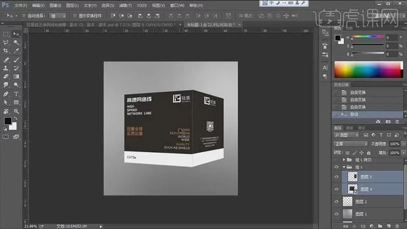Image resolution: width=407 pixels, height=229 pixels.
Task: Link layers chain icon
Action: point(345,226)
